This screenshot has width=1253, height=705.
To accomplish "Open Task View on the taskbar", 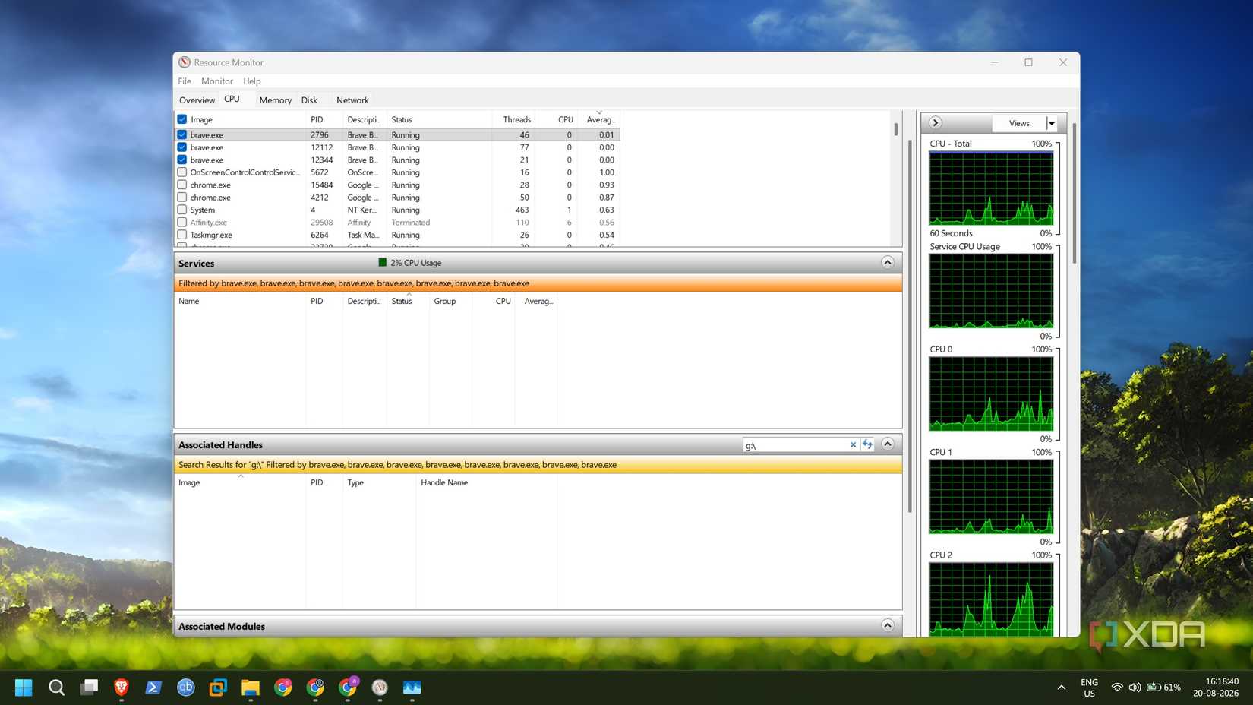I will point(89,688).
